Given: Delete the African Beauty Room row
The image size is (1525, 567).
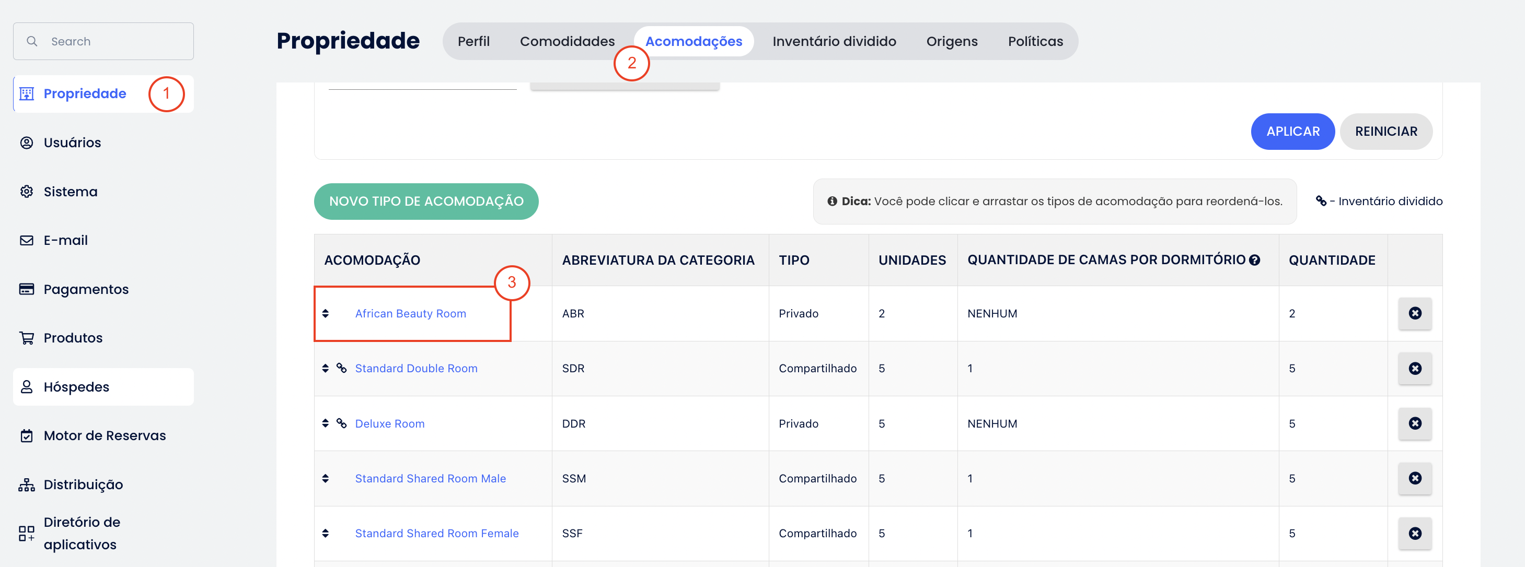Looking at the screenshot, I should tap(1414, 313).
